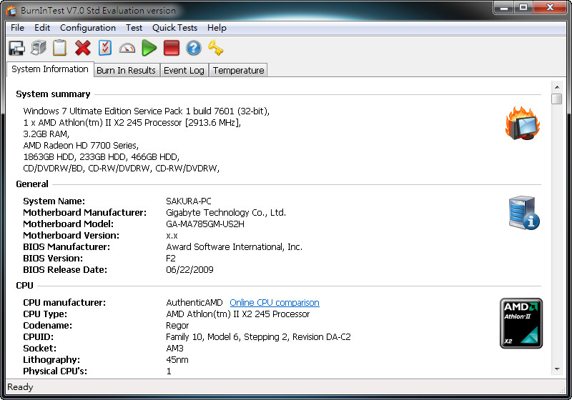Start tests with green play icon

[149, 48]
